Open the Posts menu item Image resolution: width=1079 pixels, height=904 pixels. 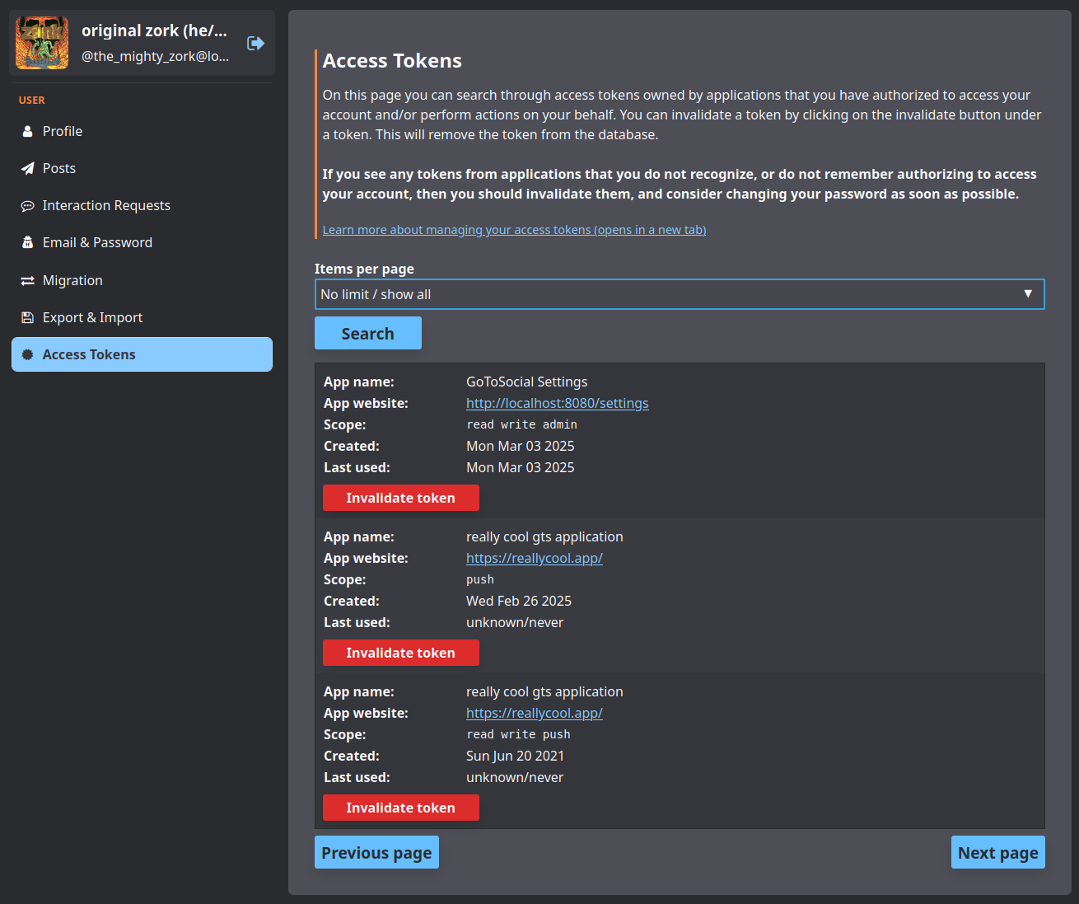(x=59, y=168)
